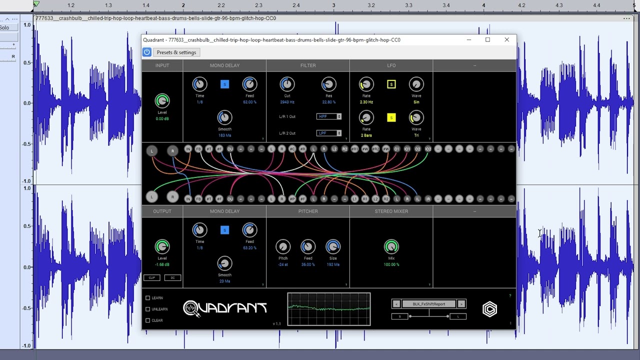Tick the CLEAR checkbox
The height and width of the screenshot is (360, 640).
click(x=148, y=320)
